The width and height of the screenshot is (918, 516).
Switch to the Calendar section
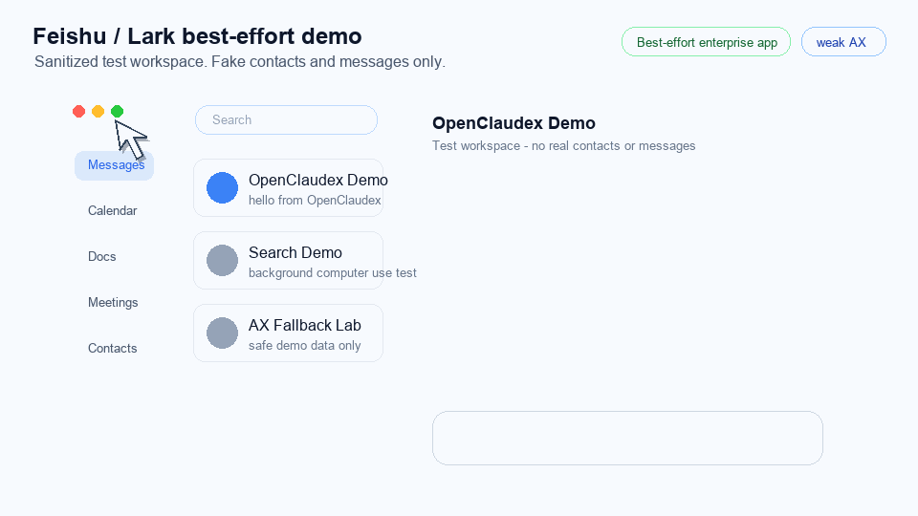click(x=113, y=210)
